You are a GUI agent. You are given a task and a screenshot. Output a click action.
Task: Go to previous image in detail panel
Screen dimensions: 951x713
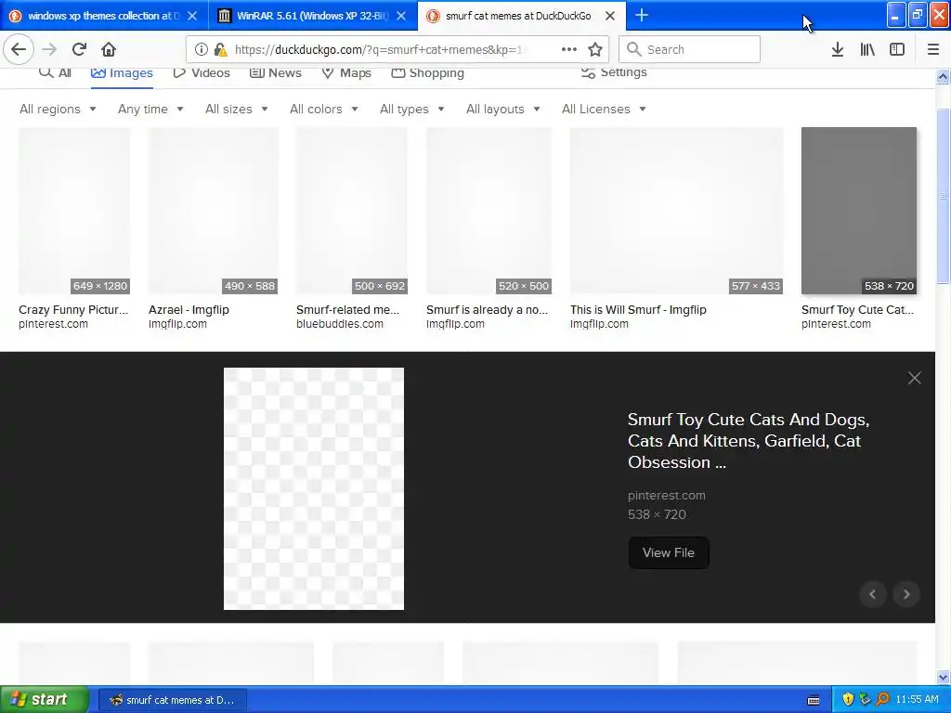click(x=873, y=594)
